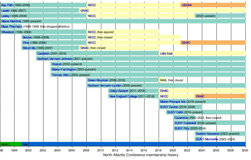The height and width of the screenshot is (160, 251).
Task: Click the Husson link
Action: point(57,64)
